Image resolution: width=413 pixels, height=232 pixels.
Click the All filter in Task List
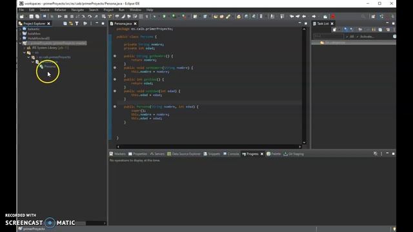[352, 37]
